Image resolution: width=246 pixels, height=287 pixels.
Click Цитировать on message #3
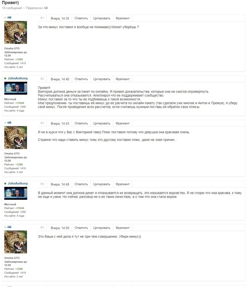coord(102,123)
